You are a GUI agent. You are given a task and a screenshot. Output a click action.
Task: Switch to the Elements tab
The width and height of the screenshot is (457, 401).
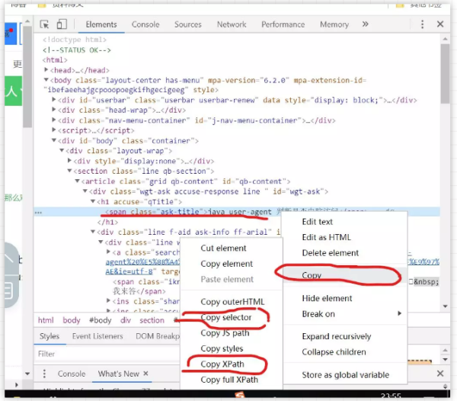click(101, 24)
